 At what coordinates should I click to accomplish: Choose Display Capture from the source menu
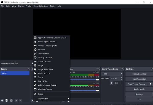(45, 58)
